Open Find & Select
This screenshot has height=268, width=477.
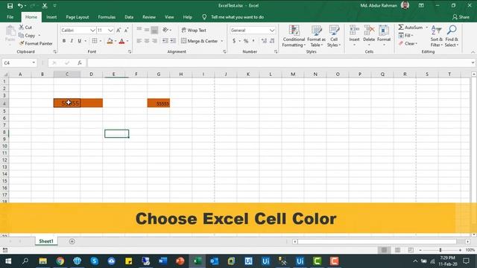click(x=452, y=36)
